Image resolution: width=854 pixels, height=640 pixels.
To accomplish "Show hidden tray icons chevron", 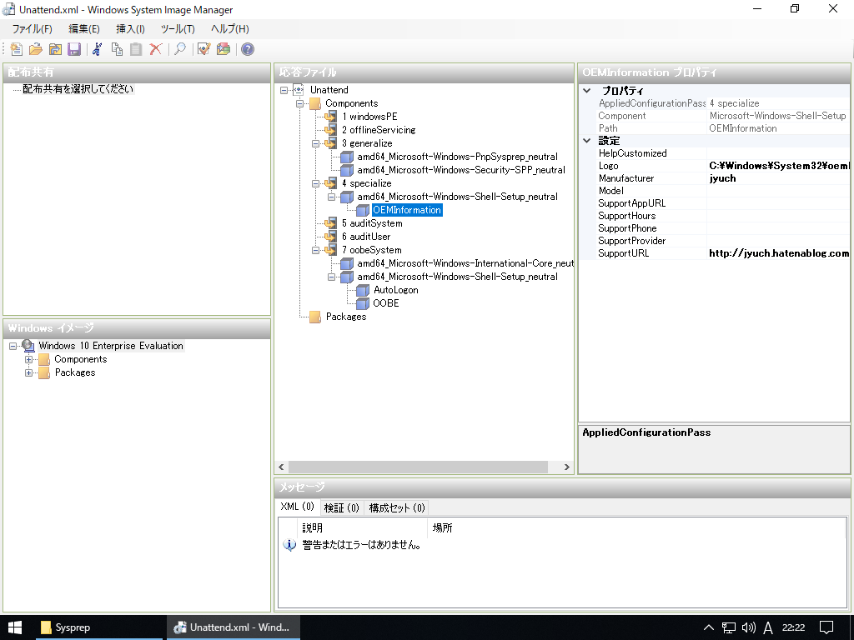I will (709, 627).
